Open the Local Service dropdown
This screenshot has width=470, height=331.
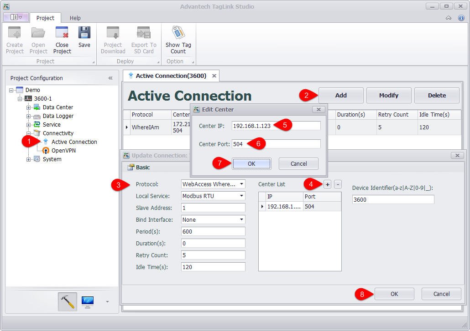pos(241,196)
